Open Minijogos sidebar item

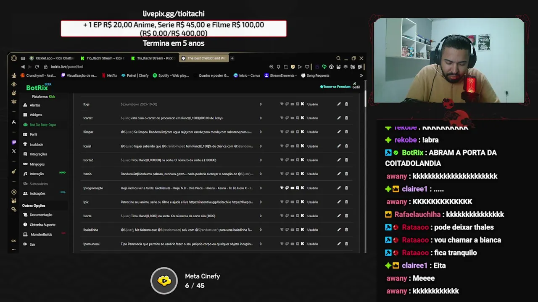[34, 164]
